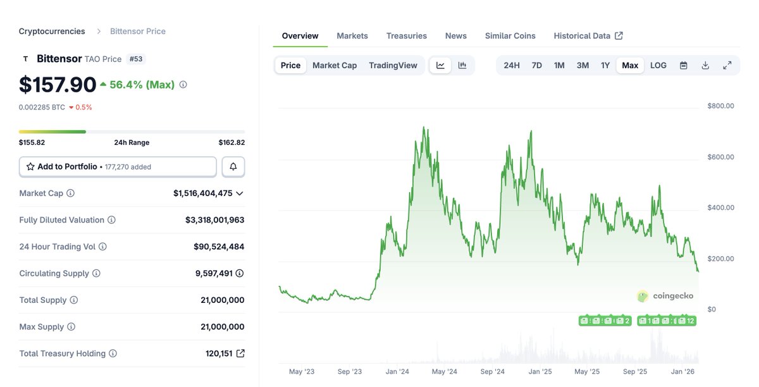
Task: Click info icon beside Total Supply
Action: point(74,300)
